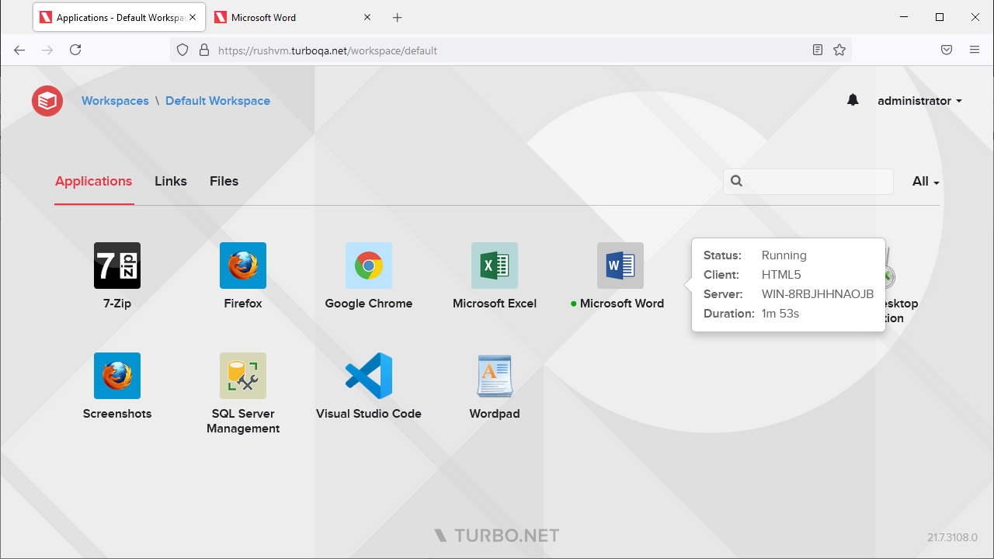
Task: Bookmark this page with the star
Action: point(839,50)
